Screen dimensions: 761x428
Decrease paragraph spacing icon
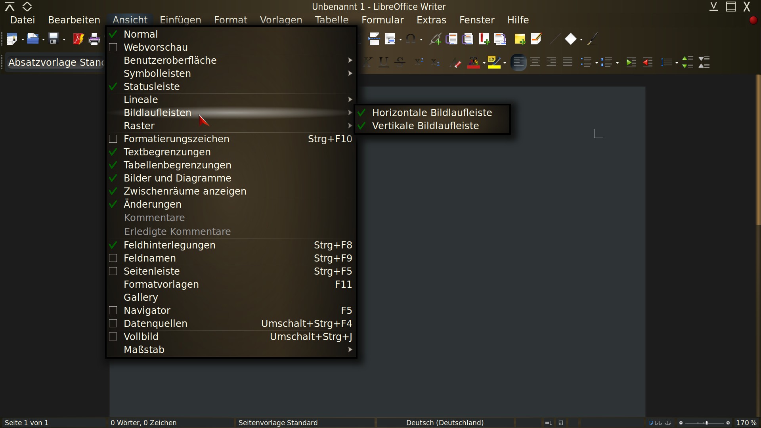tap(704, 62)
